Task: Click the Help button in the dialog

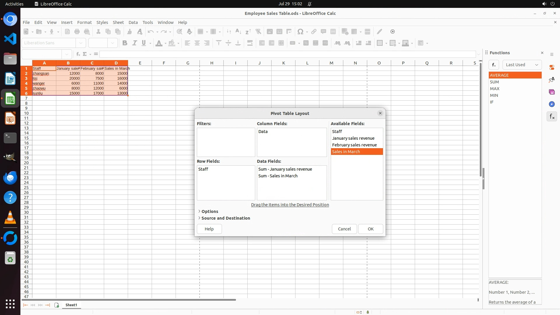Action: tap(209, 229)
